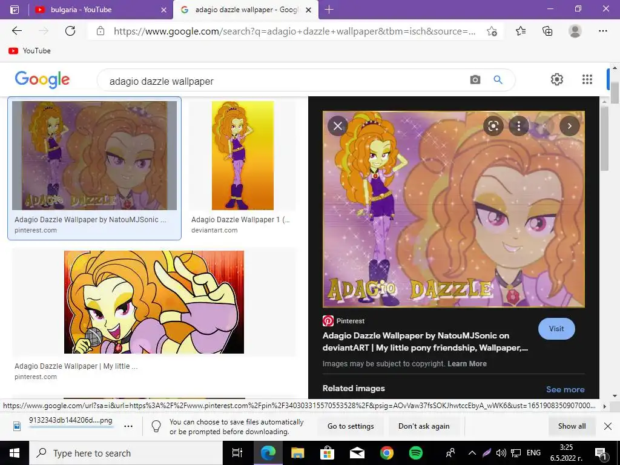The height and width of the screenshot is (465, 620).
Task: Go to the Google homepage logo
Action: pyautogui.click(x=42, y=79)
